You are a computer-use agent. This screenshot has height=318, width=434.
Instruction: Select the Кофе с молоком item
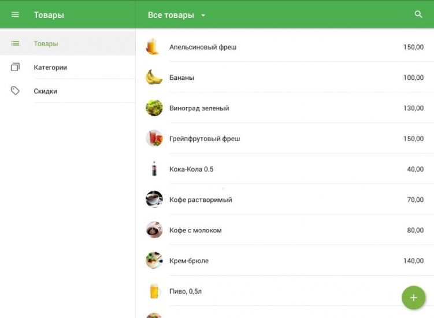pyautogui.click(x=284, y=230)
